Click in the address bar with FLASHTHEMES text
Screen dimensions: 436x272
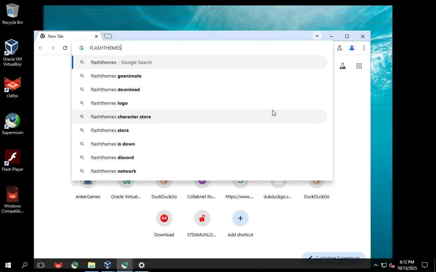[x=202, y=48]
